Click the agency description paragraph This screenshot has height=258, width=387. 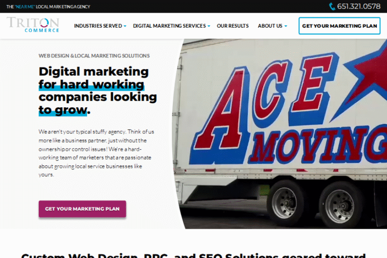(x=96, y=153)
